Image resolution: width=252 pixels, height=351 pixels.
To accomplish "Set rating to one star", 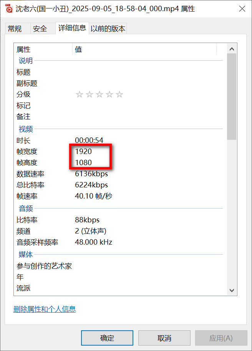I will (x=79, y=94).
